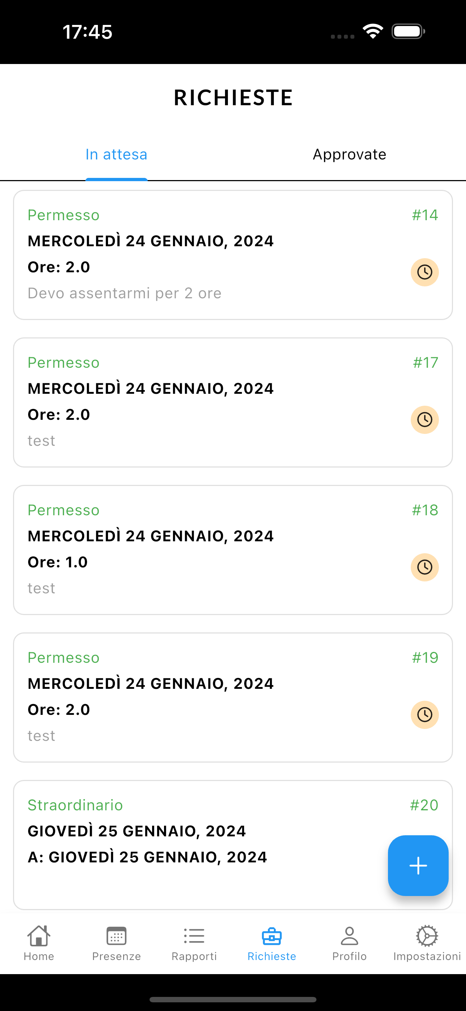
Task: Tap the pending clock icon on request #14
Action: point(424,272)
